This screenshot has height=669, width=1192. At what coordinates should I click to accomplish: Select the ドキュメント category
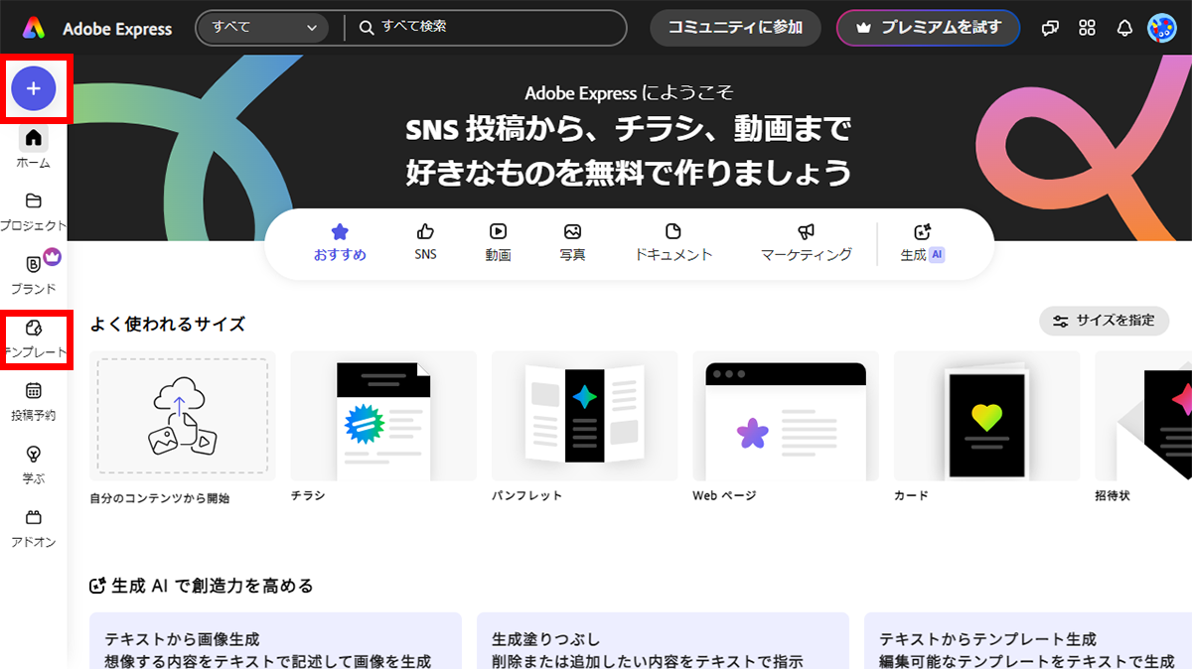[x=672, y=241]
